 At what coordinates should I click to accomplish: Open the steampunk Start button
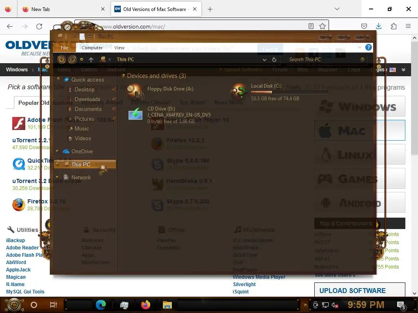[13, 305]
